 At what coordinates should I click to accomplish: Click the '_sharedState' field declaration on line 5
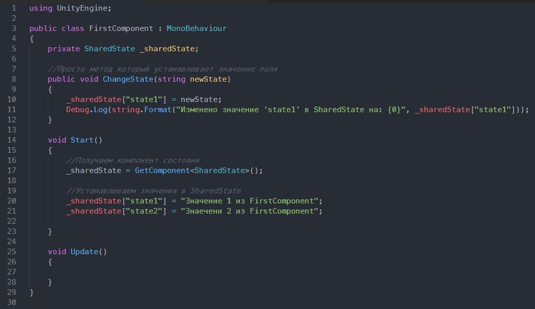click(167, 49)
